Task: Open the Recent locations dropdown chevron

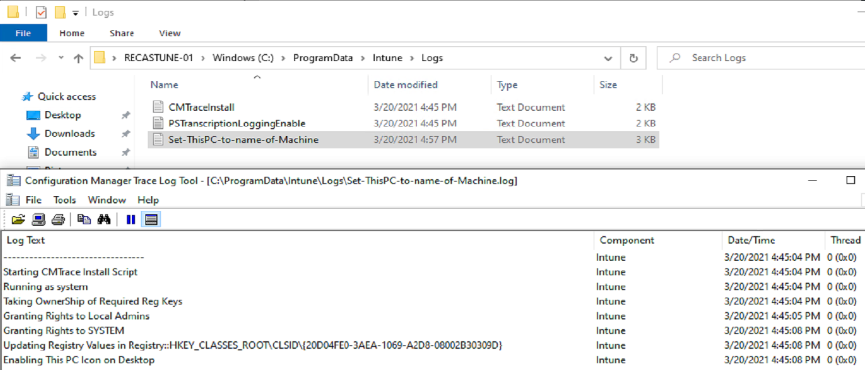Action: coord(61,58)
